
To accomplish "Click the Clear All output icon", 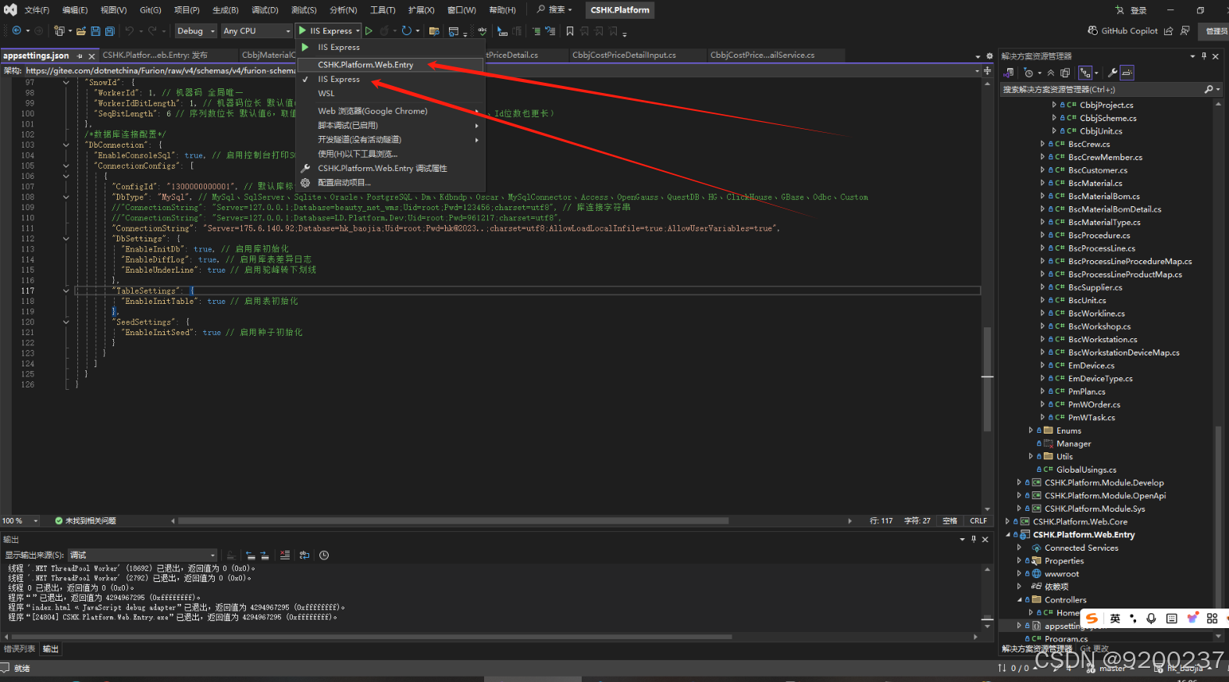I will [285, 555].
